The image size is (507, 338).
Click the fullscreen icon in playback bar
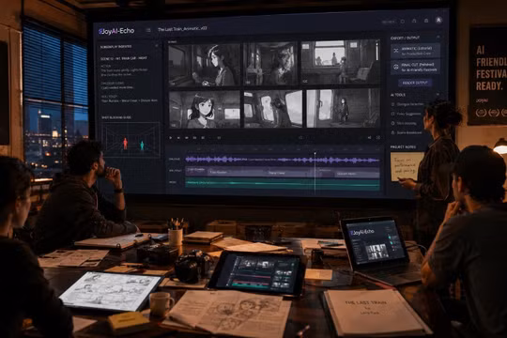pyautogui.click(x=377, y=138)
